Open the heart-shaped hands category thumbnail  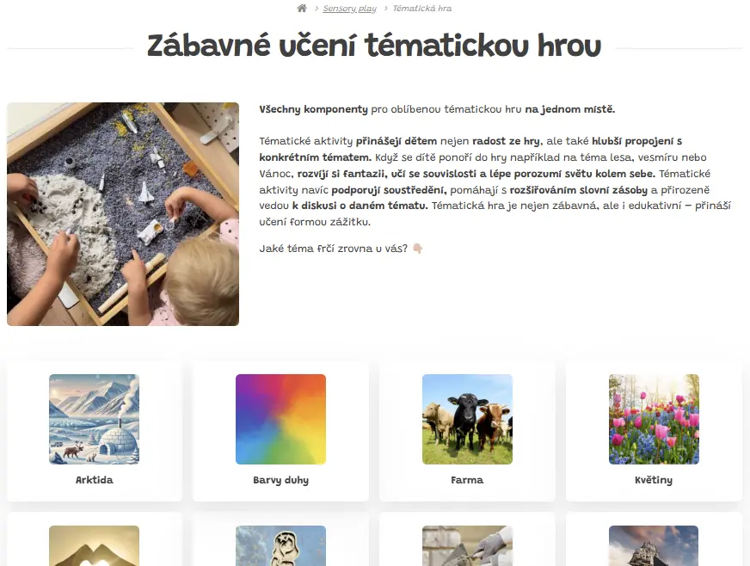pyautogui.click(x=95, y=546)
